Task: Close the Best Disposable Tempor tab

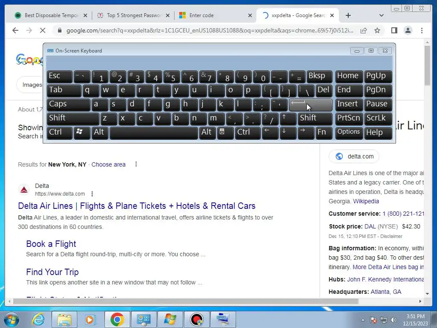Action: [85, 15]
